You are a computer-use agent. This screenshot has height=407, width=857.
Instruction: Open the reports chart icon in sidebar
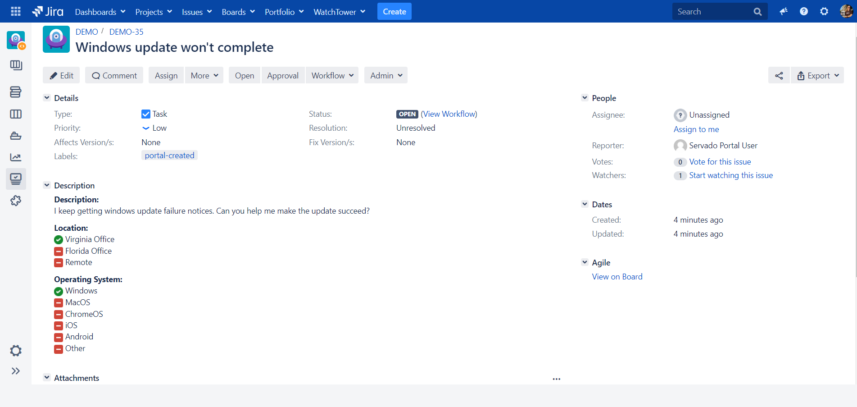tap(16, 157)
